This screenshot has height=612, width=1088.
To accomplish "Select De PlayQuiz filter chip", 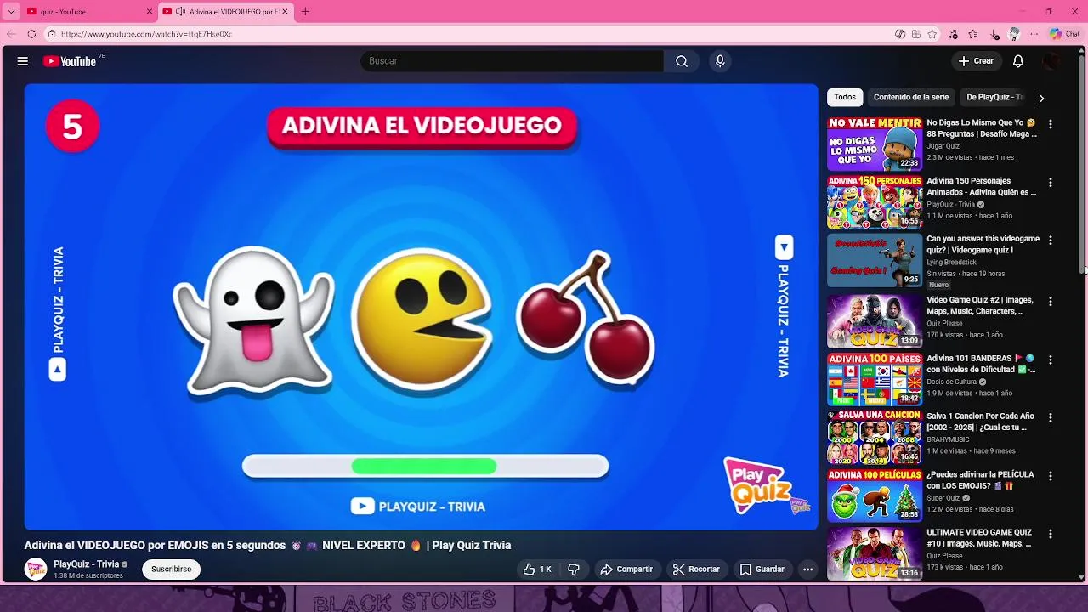I will [x=994, y=97].
